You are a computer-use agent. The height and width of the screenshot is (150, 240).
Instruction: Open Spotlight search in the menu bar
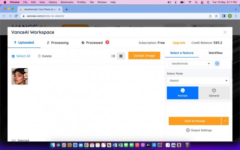(196, 2)
